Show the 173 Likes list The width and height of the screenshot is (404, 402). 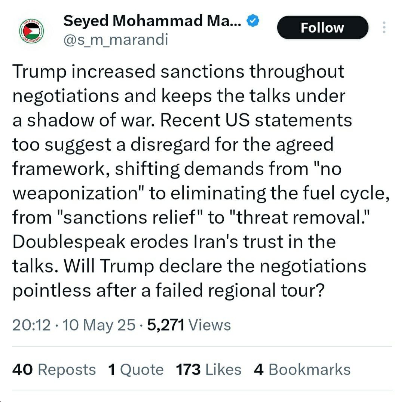(x=208, y=369)
